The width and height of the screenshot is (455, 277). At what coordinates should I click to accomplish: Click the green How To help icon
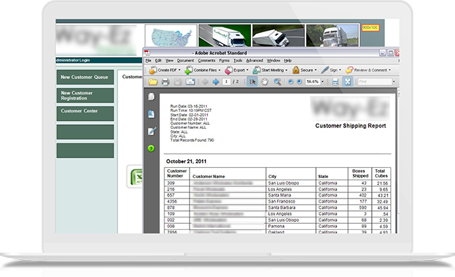pos(151,148)
